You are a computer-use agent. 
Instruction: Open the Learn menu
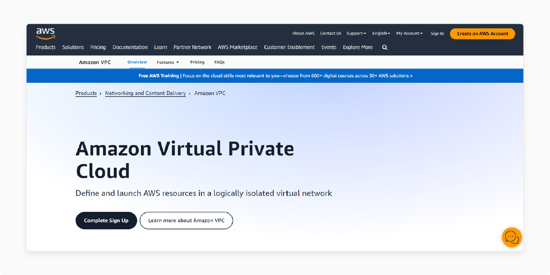coord(161,47)
